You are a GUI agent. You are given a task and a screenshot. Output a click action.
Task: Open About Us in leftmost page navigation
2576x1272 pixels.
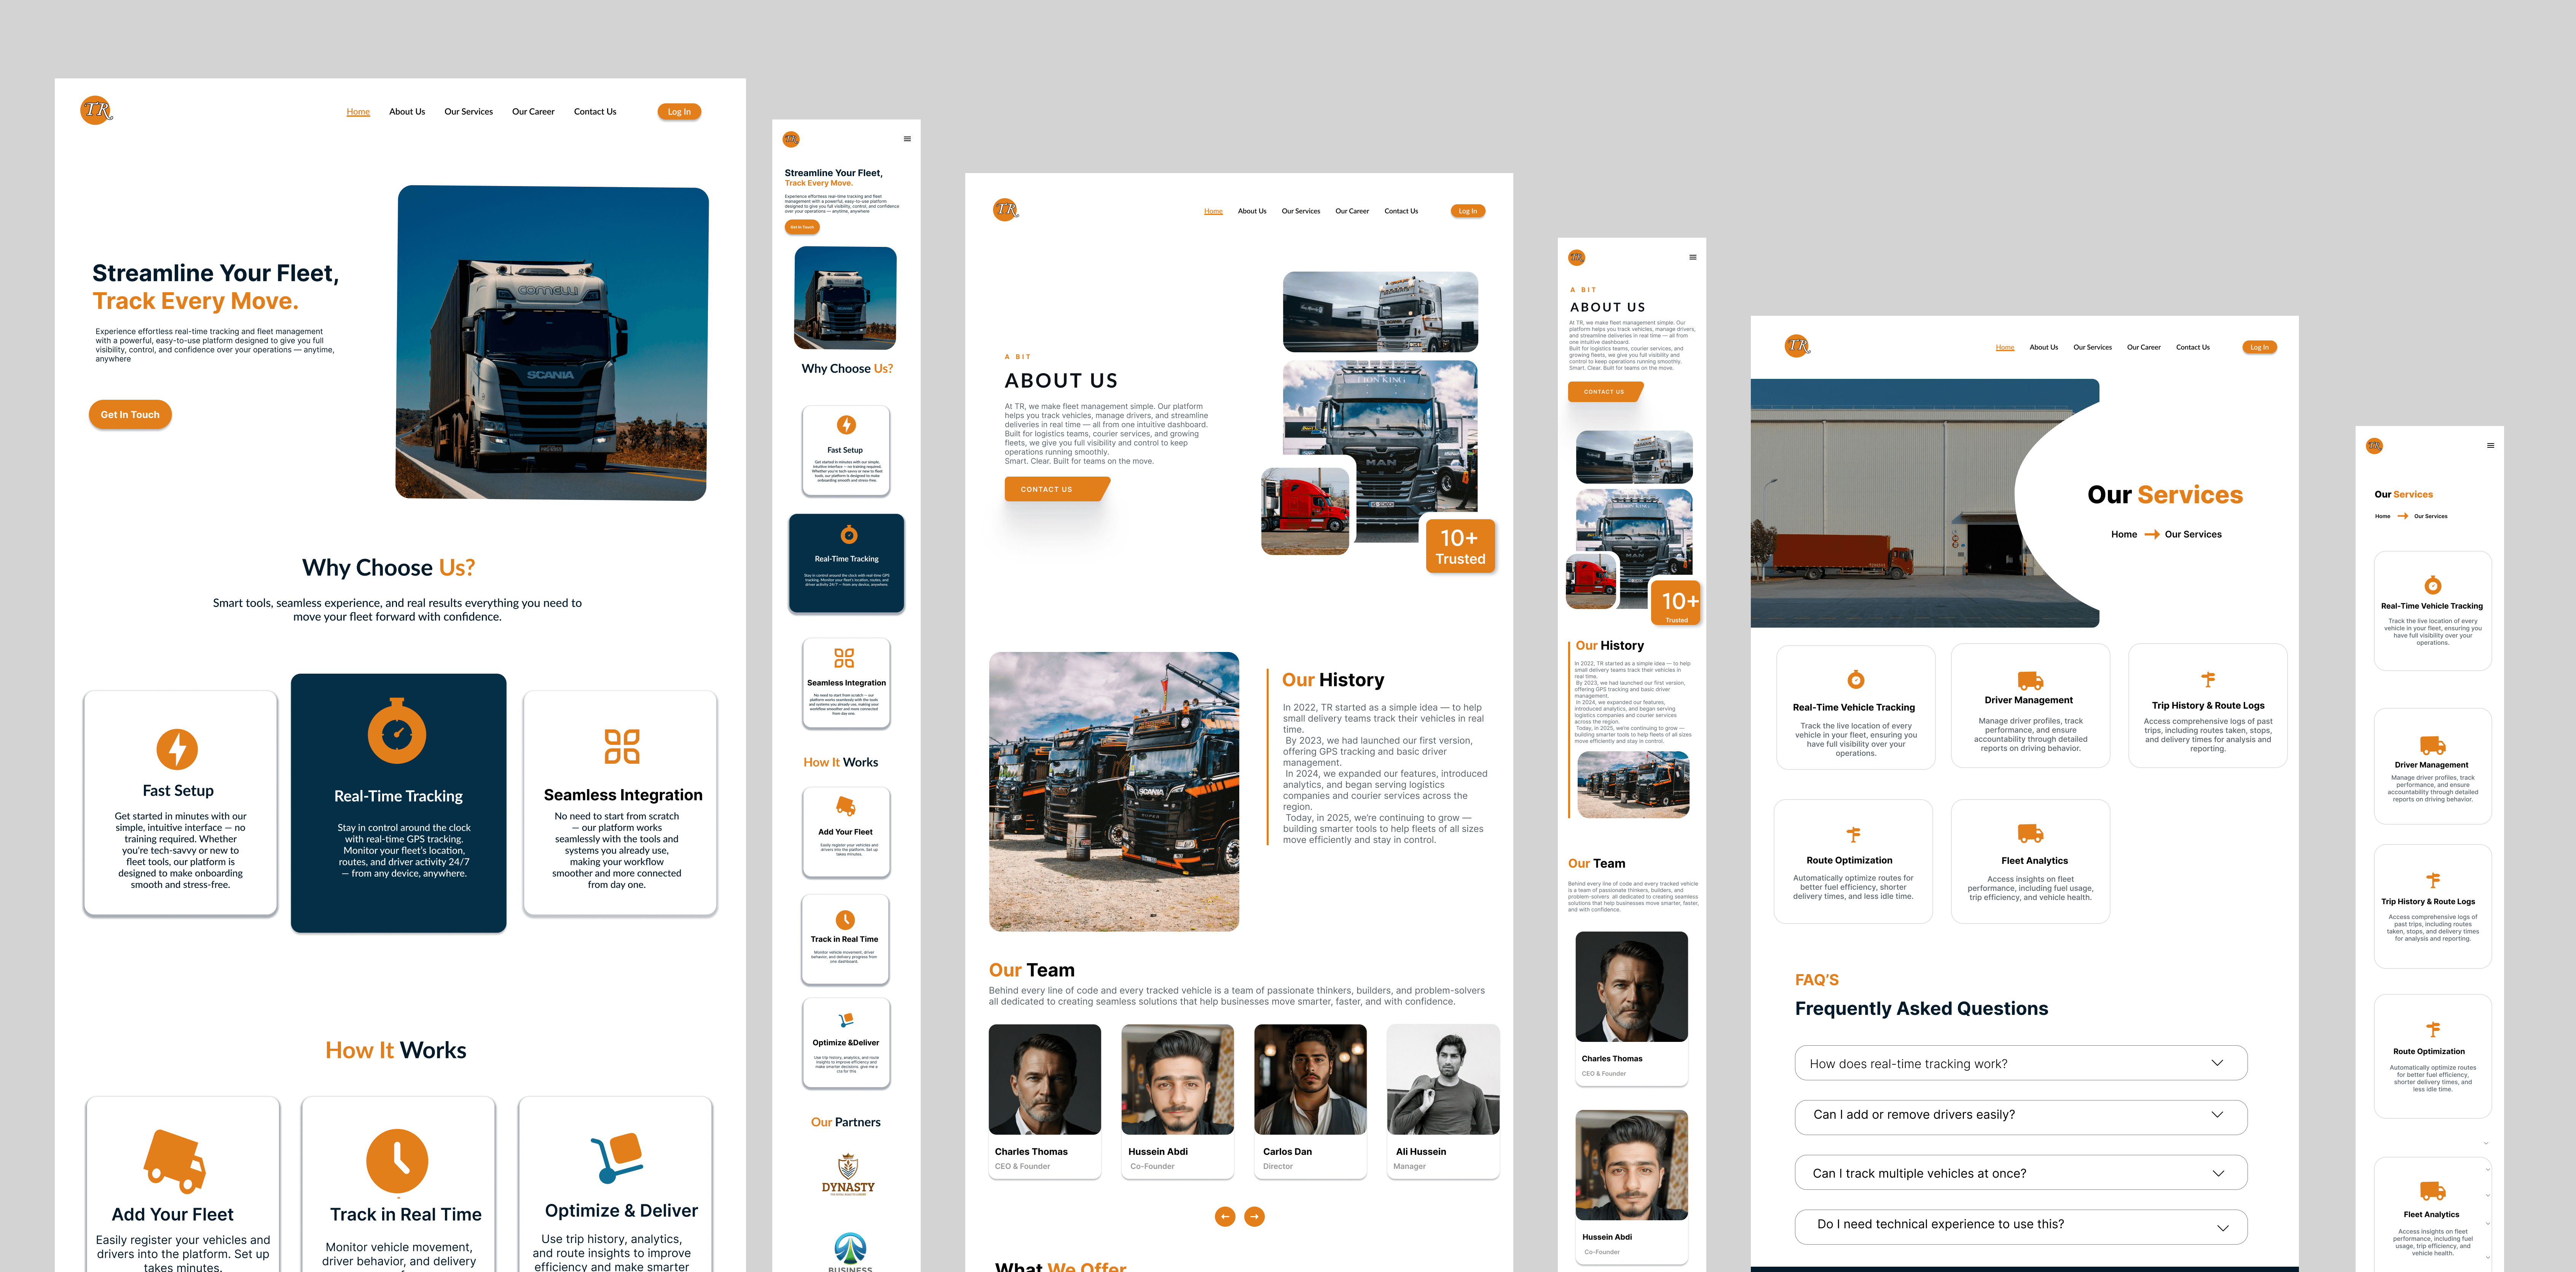[x=407, y=112]
